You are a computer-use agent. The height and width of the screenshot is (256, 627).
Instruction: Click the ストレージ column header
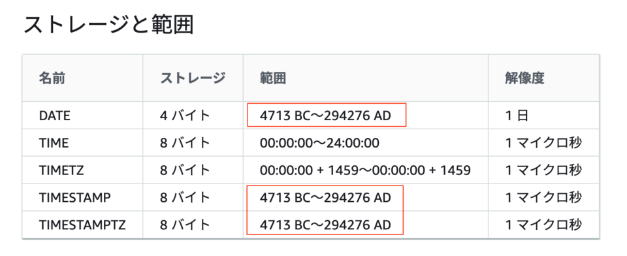coord(193,78)
